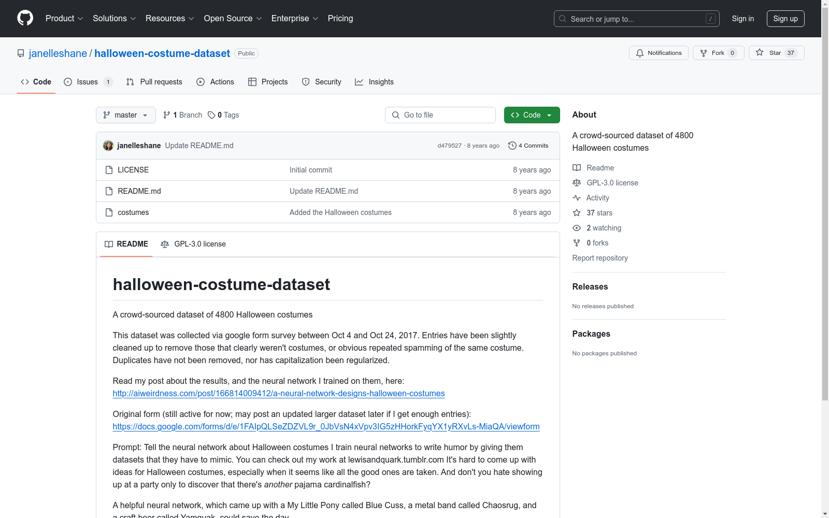Image resolution: width=829 pixels, height=518 pixels.
Task: Open GPL-3.0 license link in About
Action: (x=605, y=183)
